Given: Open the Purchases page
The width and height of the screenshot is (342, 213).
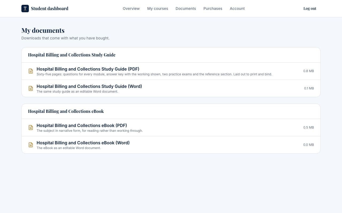Looking at the screenshot, I should 213,9.
